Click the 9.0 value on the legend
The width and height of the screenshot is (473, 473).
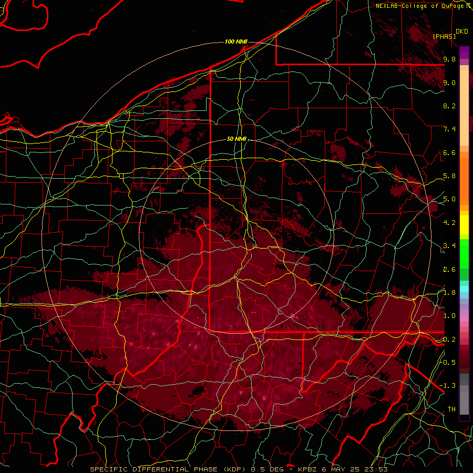point(449,83)
